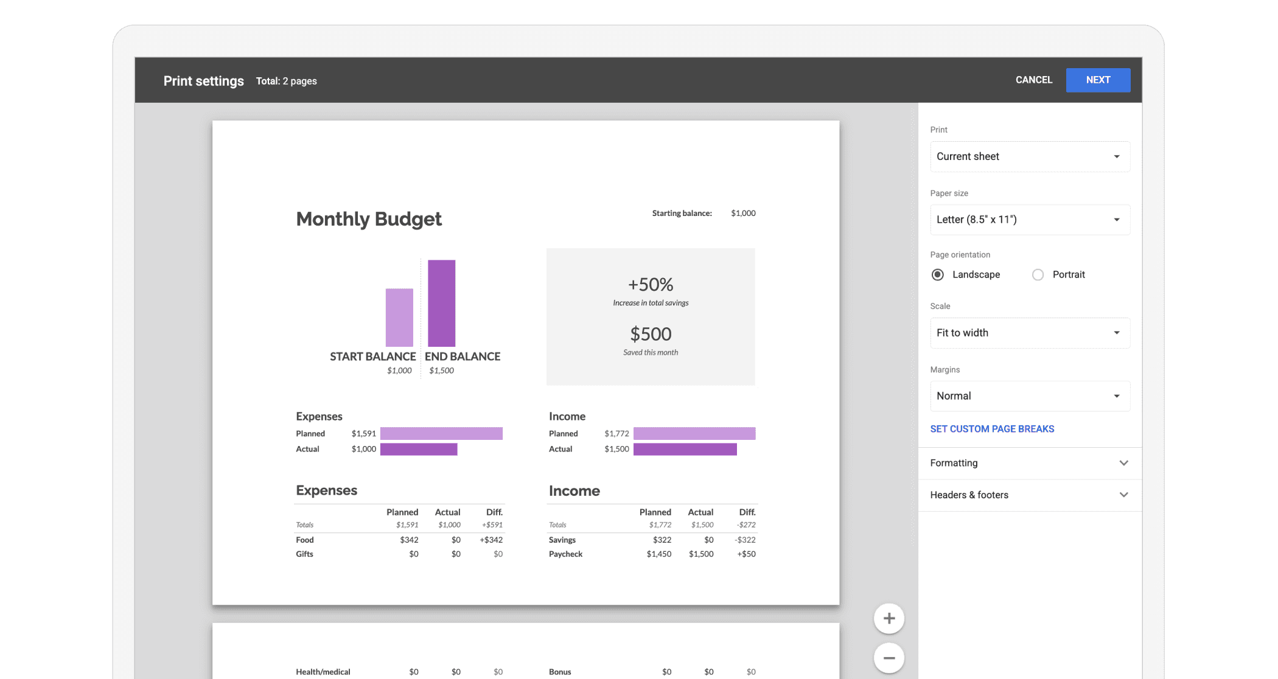Select Landscape page orientation
The image size is (1278, 679).
point(938,275)
